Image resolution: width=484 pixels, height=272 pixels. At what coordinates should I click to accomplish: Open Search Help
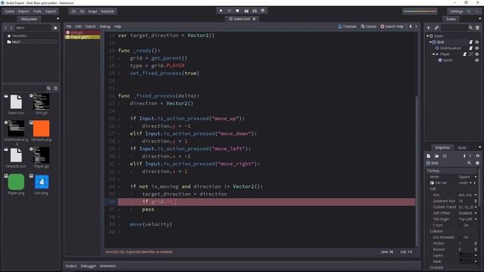392,26
